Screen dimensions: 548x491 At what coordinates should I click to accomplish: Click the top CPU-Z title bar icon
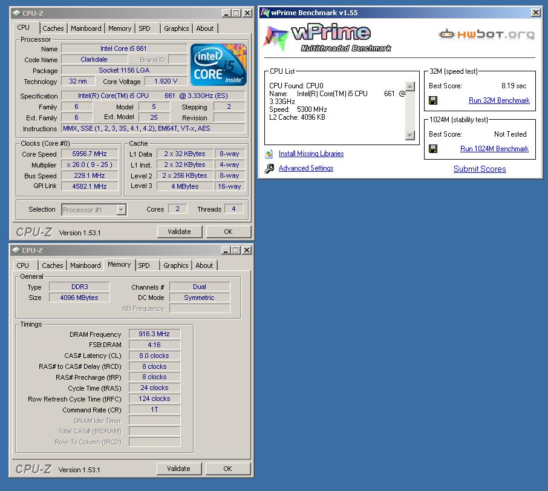(16, 13)
